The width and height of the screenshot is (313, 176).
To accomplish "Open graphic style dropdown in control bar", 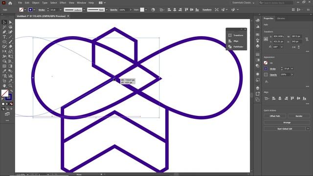I will (146, 10).
